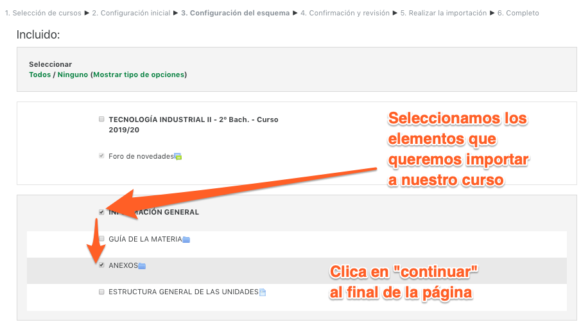Viewport: 581px width, 327px height.
Task: Click the folder icon next to ANEXOS
Action: point(143,266)
